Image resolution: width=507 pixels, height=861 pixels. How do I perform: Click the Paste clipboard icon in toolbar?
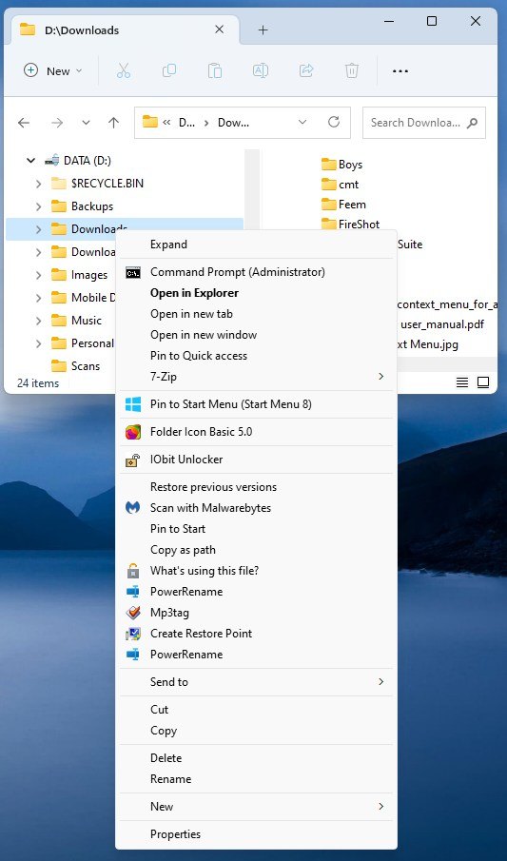pos(215,70)
